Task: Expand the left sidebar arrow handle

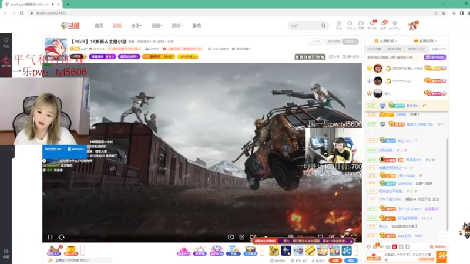Action: [12, 150]
